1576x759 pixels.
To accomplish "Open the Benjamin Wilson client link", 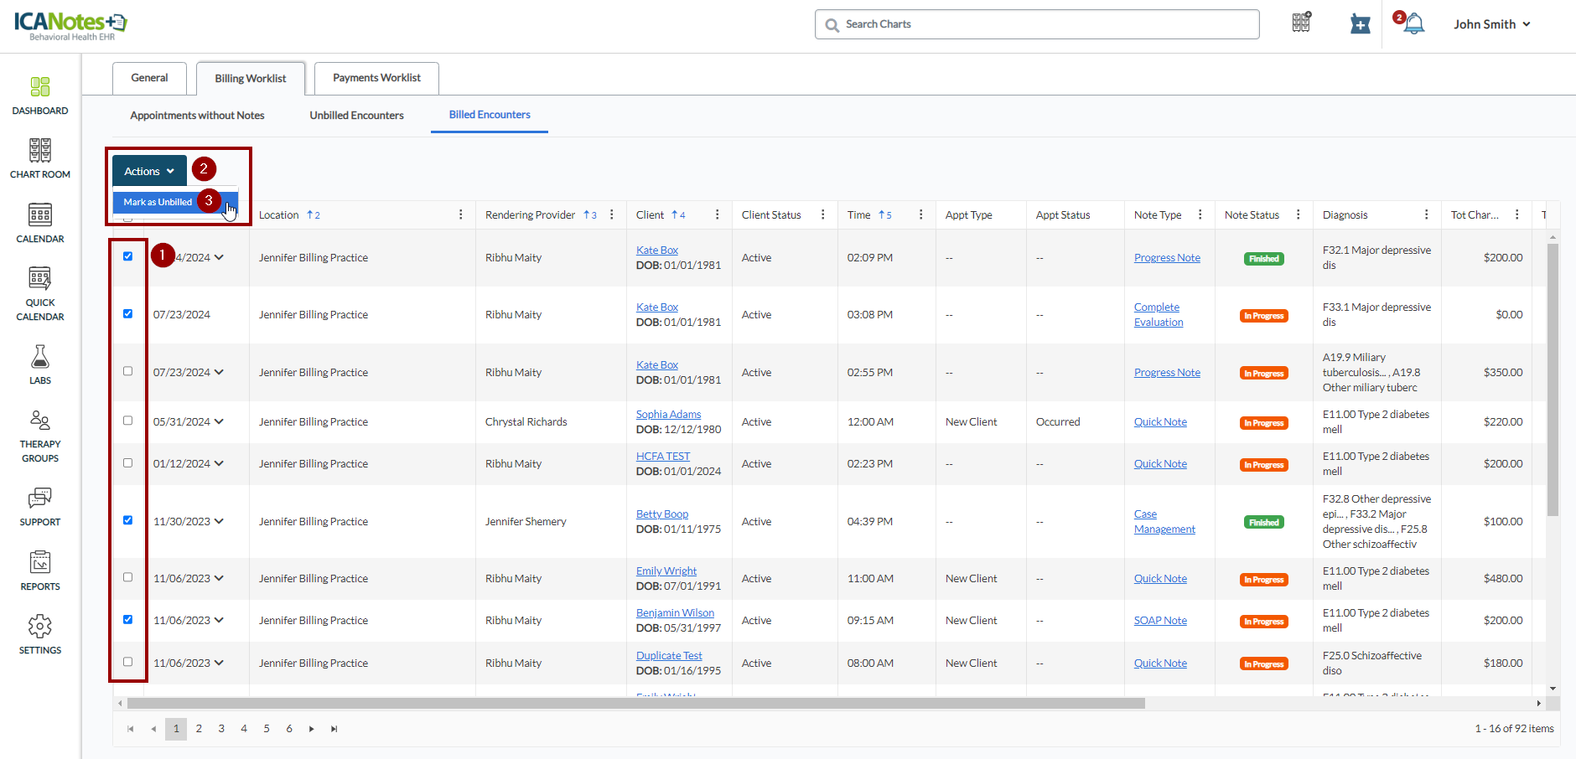I will pyautogui.click(x=675, y=613).
